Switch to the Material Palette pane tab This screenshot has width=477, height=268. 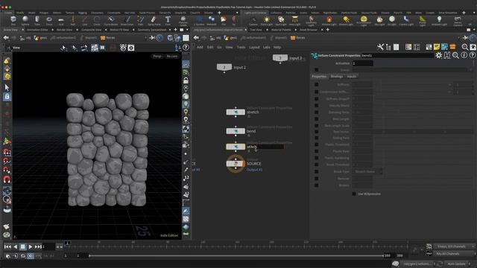281,30
